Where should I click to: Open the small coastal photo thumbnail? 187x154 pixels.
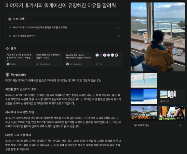point(164,94)
